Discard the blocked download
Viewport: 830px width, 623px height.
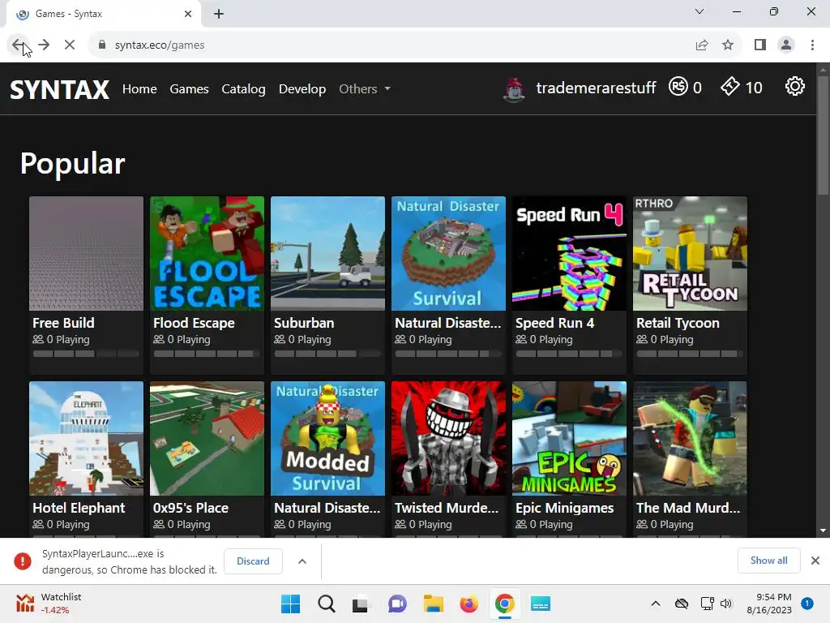(x=253, y=561)
